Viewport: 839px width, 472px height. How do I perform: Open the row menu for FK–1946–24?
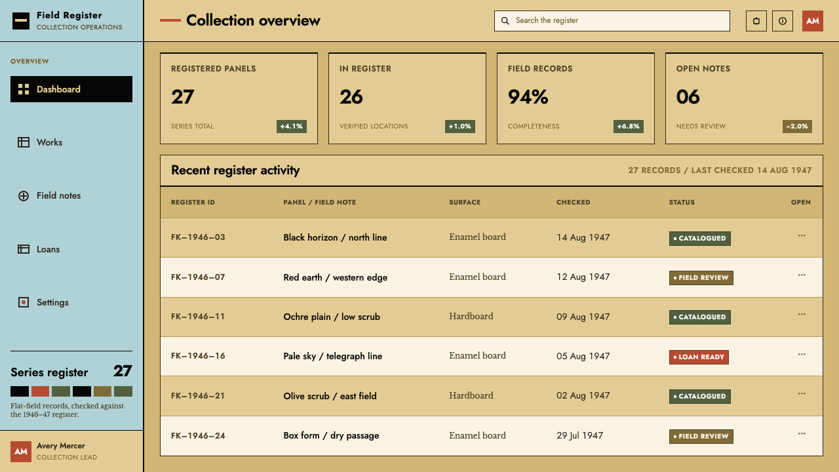pyautogui.click(x=802, y=433)
